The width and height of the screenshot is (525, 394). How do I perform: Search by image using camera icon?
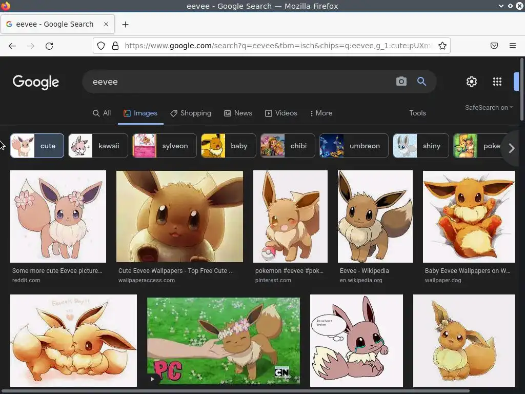[x=401, y=82]
